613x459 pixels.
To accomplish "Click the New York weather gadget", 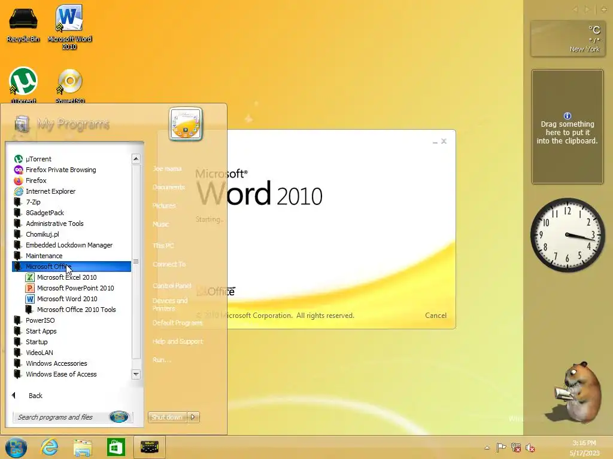I will [x=568, y=39].
